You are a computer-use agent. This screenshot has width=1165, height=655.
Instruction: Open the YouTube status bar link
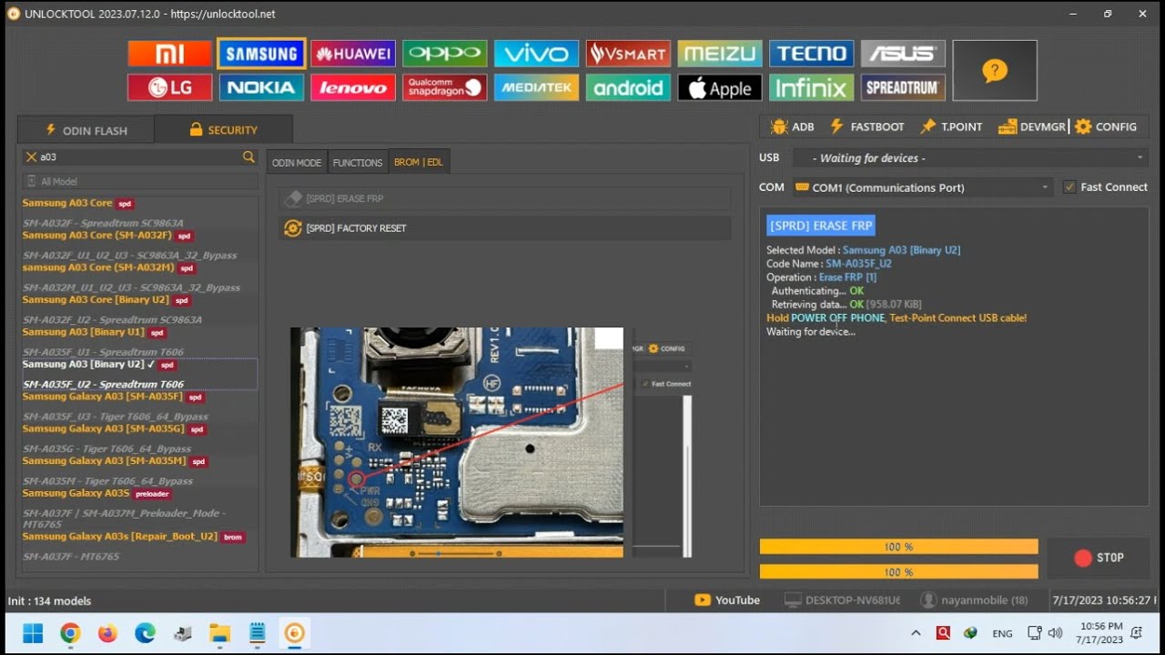coord(727,600)
